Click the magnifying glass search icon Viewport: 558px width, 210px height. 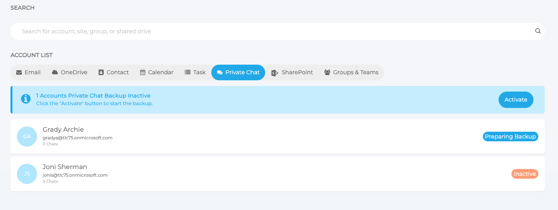(x=538, y=31)
